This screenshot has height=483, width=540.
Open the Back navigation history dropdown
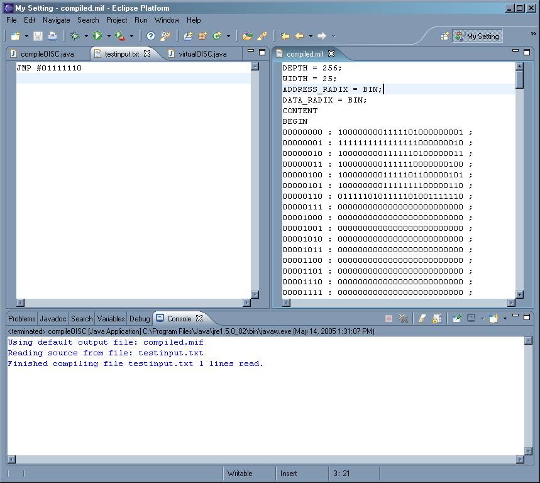click(x=311, y=36)
